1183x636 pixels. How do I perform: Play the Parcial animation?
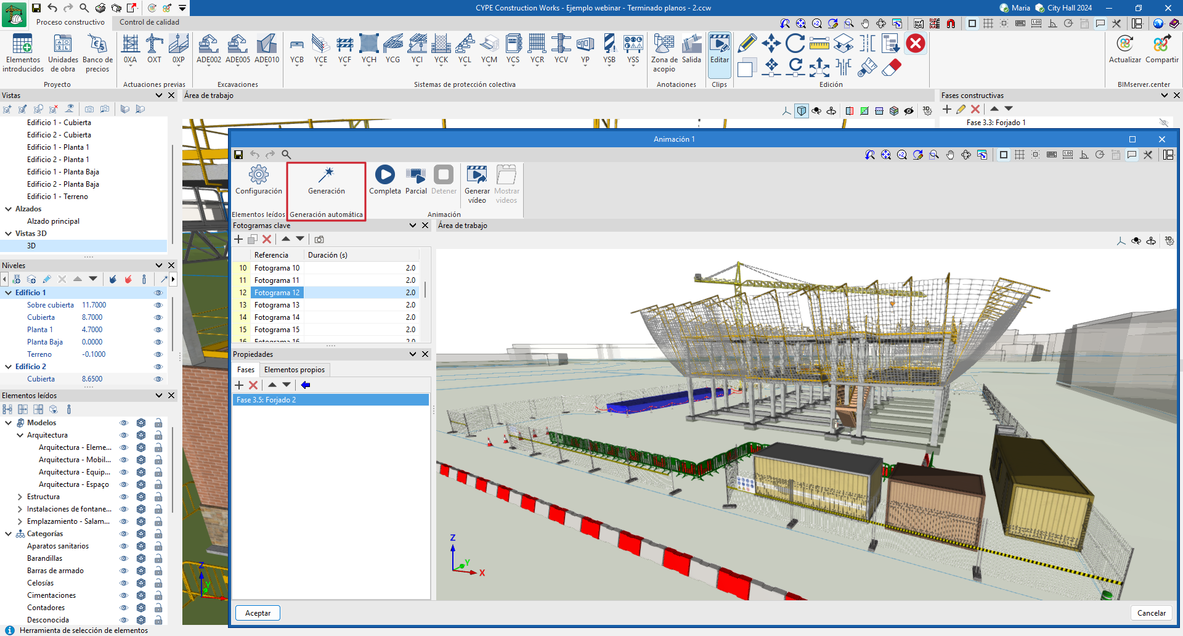[x=416, y=176]
